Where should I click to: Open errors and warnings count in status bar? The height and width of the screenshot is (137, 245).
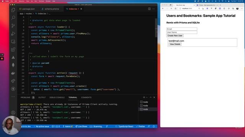tap(56, 126)
